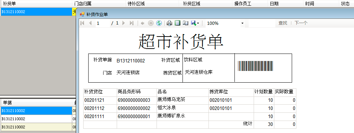Click 实际数量 column header in report

pyautogui.click(x=285, y=92)
